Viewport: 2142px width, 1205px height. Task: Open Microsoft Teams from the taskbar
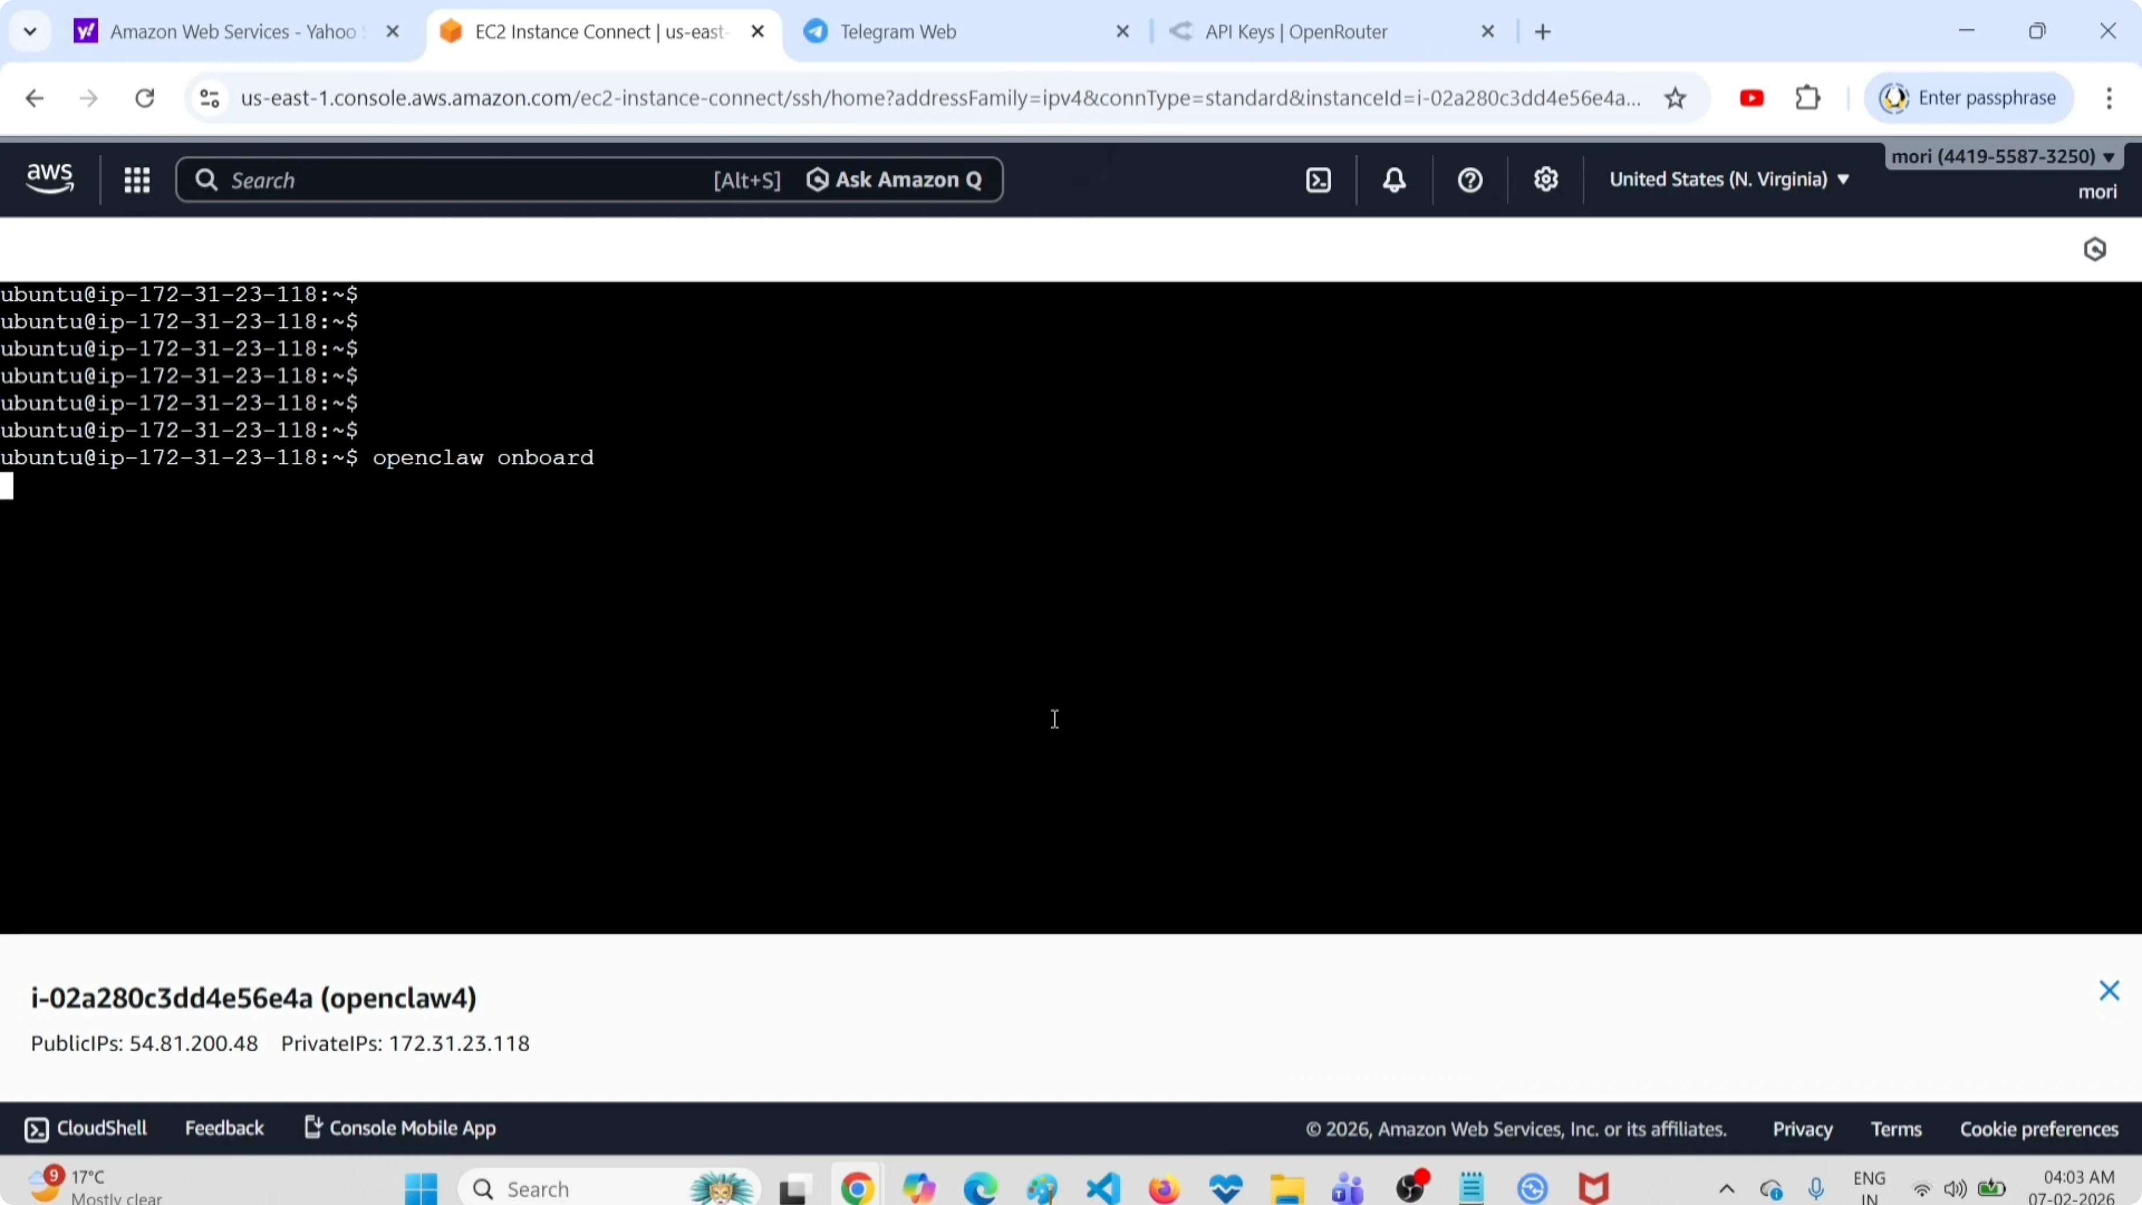(x=1347, y=1188)
